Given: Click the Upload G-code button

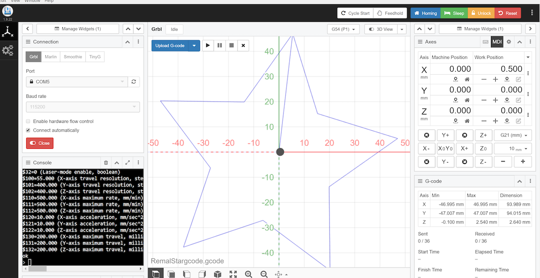Looking at the screenshot, I should [170, 45].
